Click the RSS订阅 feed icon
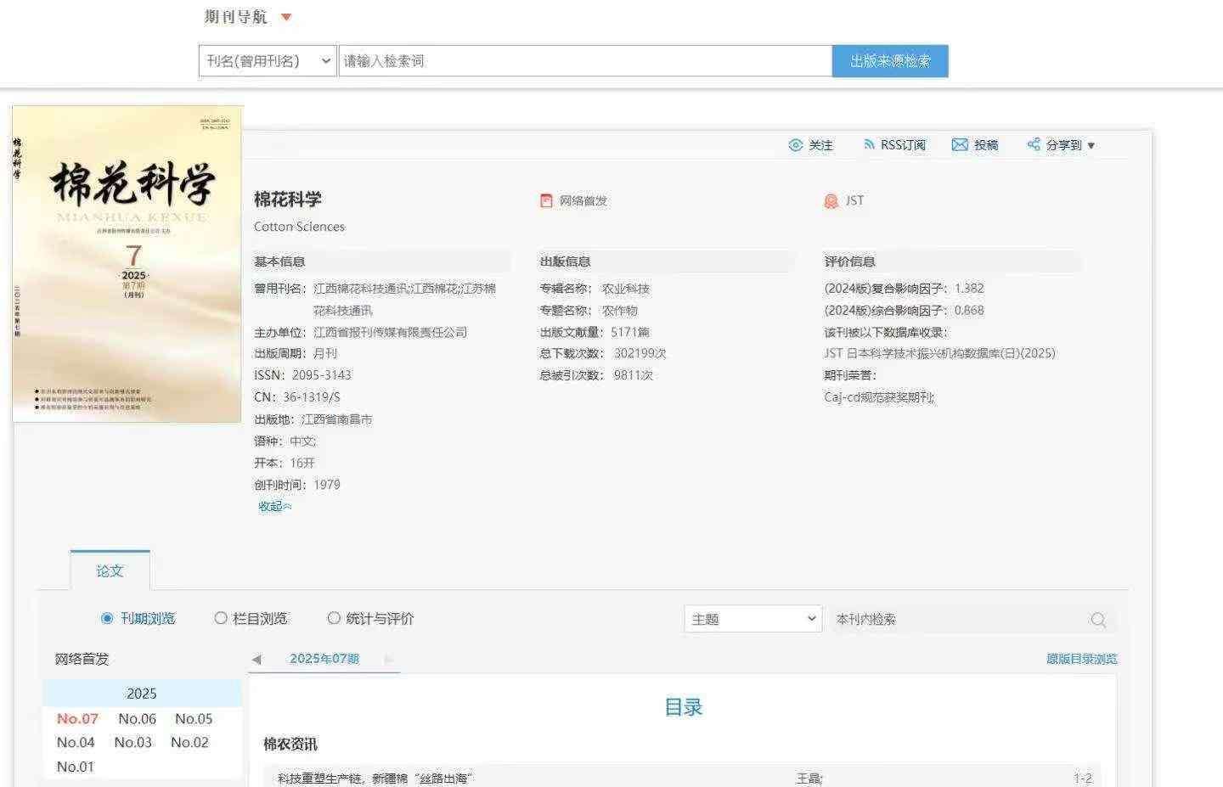 (x=869, y=145)
